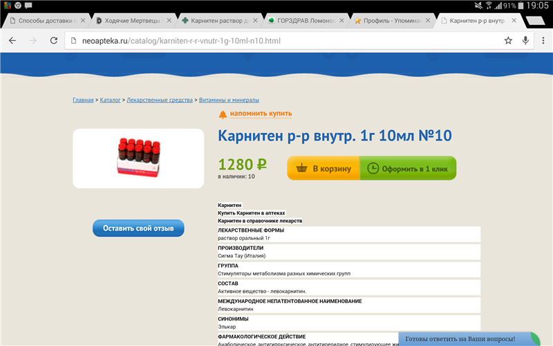
Task: Open 'Лекарственные средства' breadcrumb link
Action: pos(160,100)
